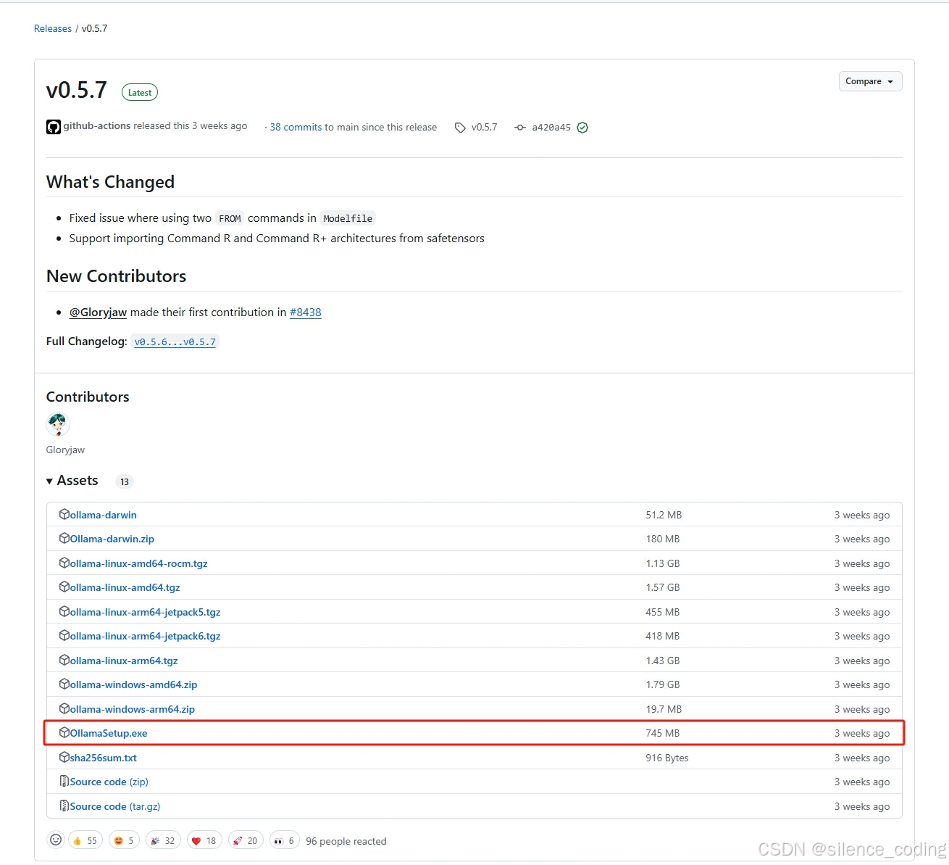The width and height of the screenshot is (949, 865).
Task: Click package icon beside ollama-linux-arm64.tgz
Action: (x=64, y=660)
